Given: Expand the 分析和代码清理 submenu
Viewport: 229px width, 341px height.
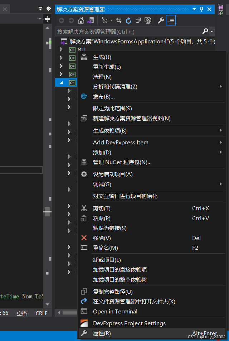Looking at the screenshot, I should coord(221,86).
